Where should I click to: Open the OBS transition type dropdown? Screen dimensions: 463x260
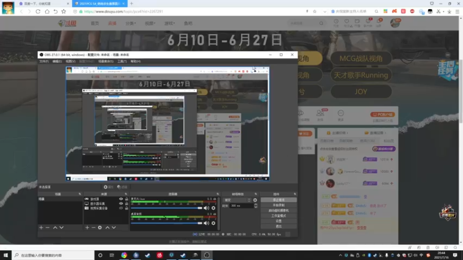click(x=237, y=200)
